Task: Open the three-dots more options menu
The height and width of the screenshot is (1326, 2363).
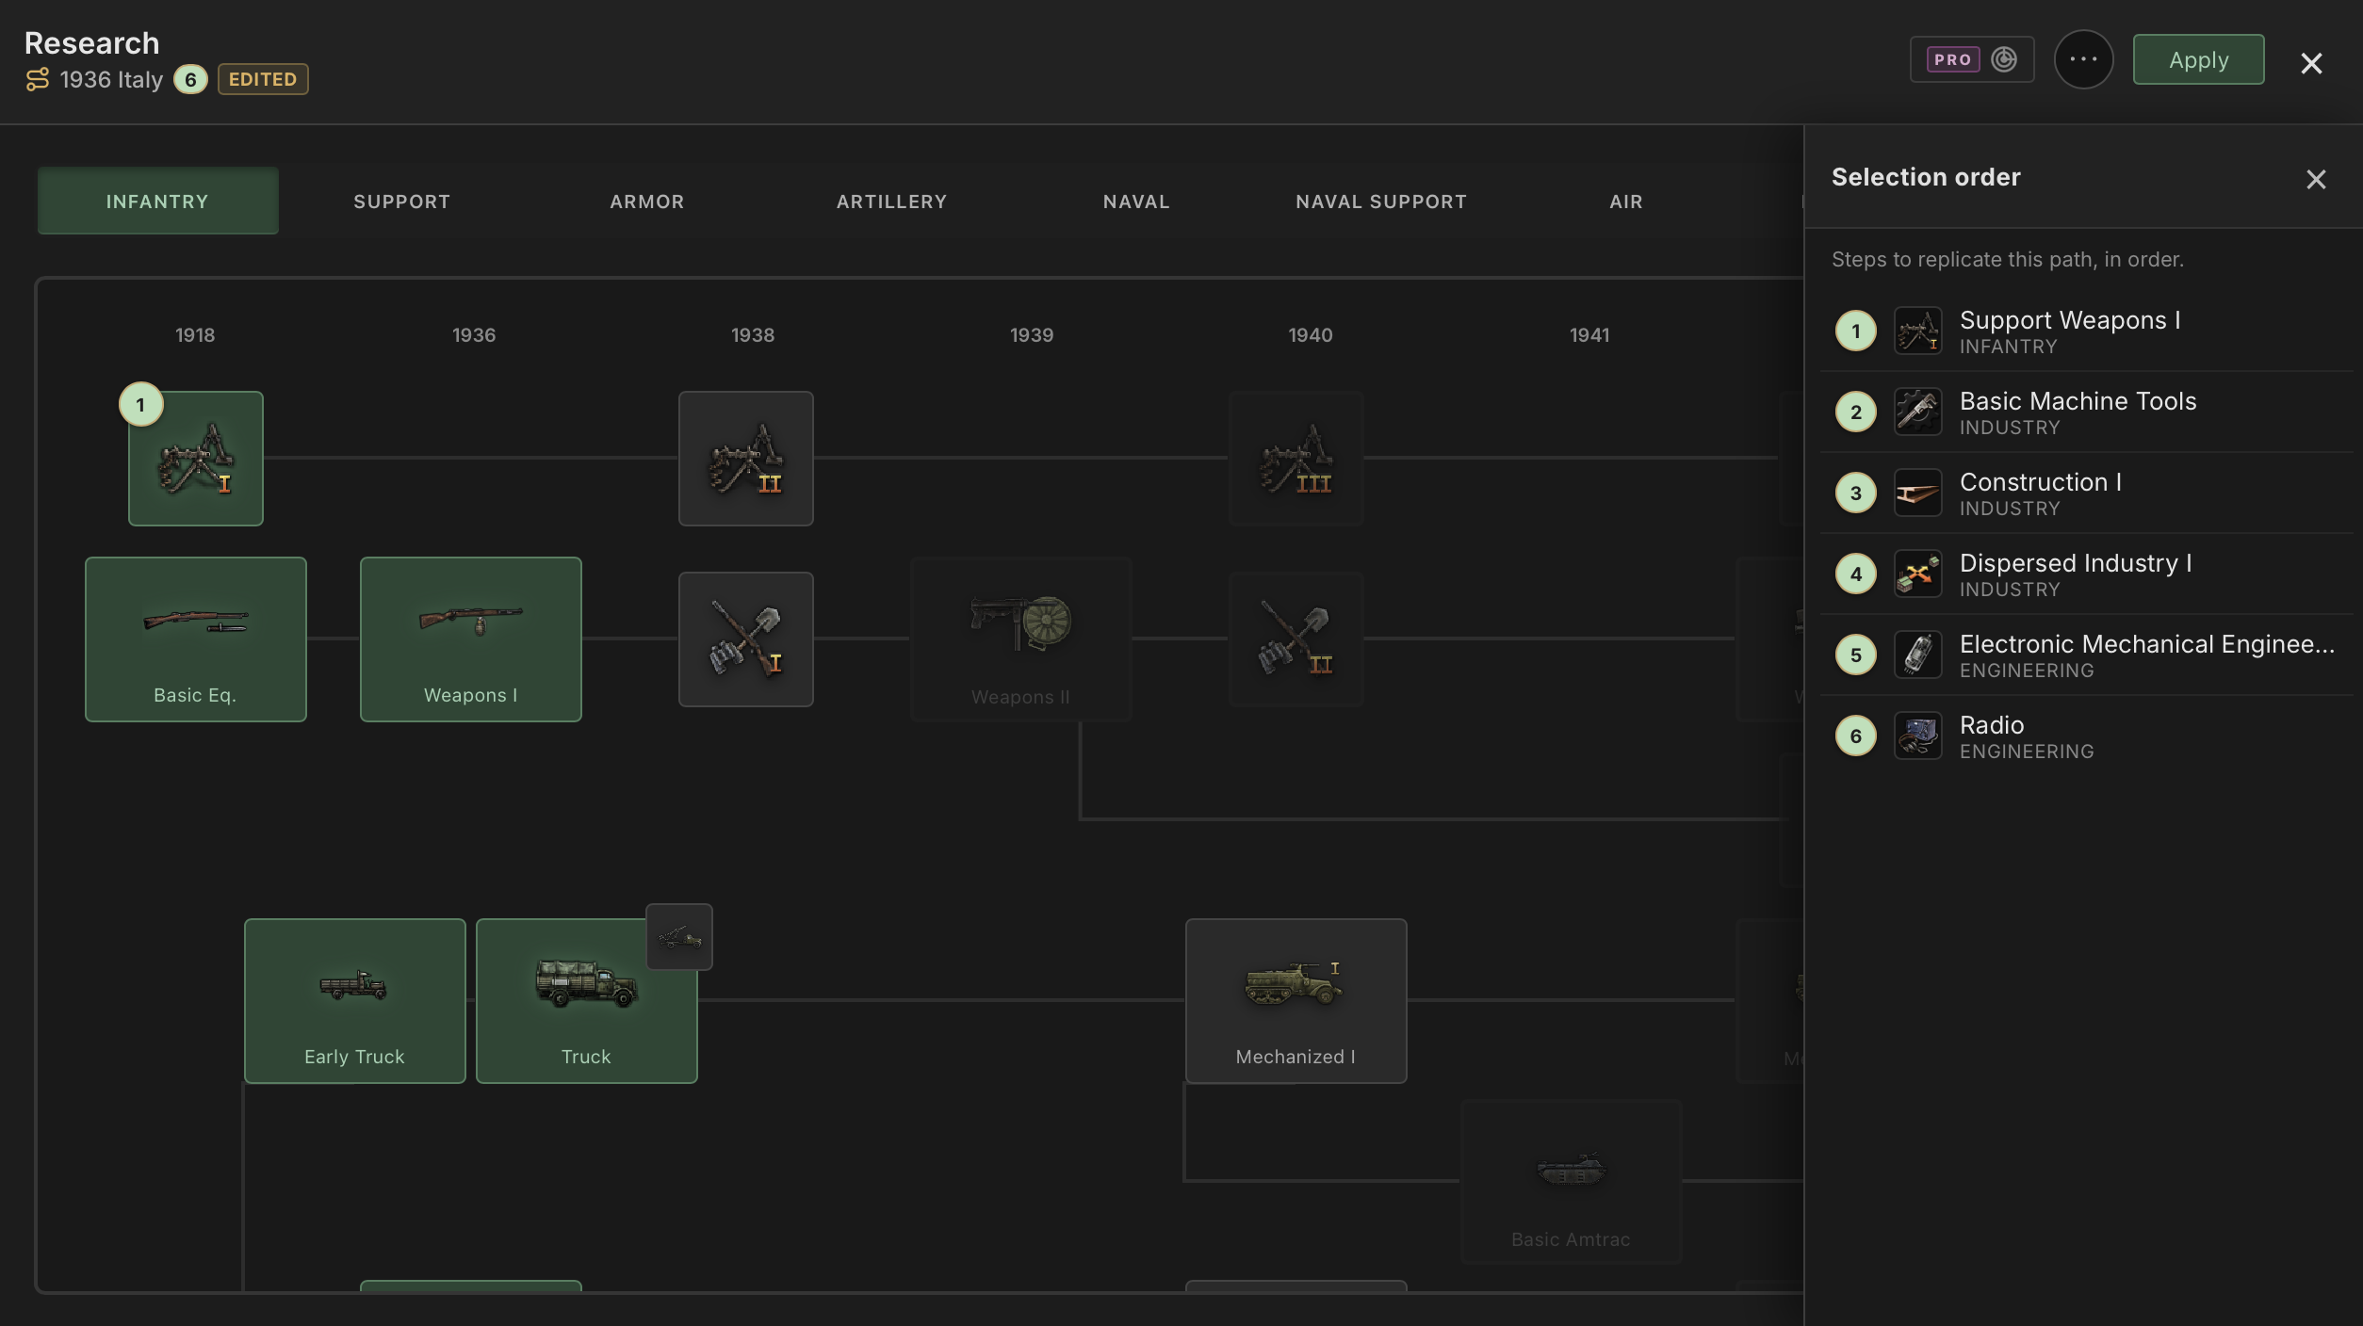Action: coord(2084,59)
